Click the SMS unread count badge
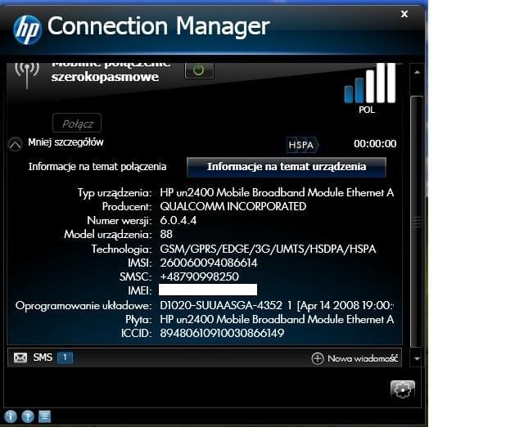The image size is (524, 427). click(65, 357)
